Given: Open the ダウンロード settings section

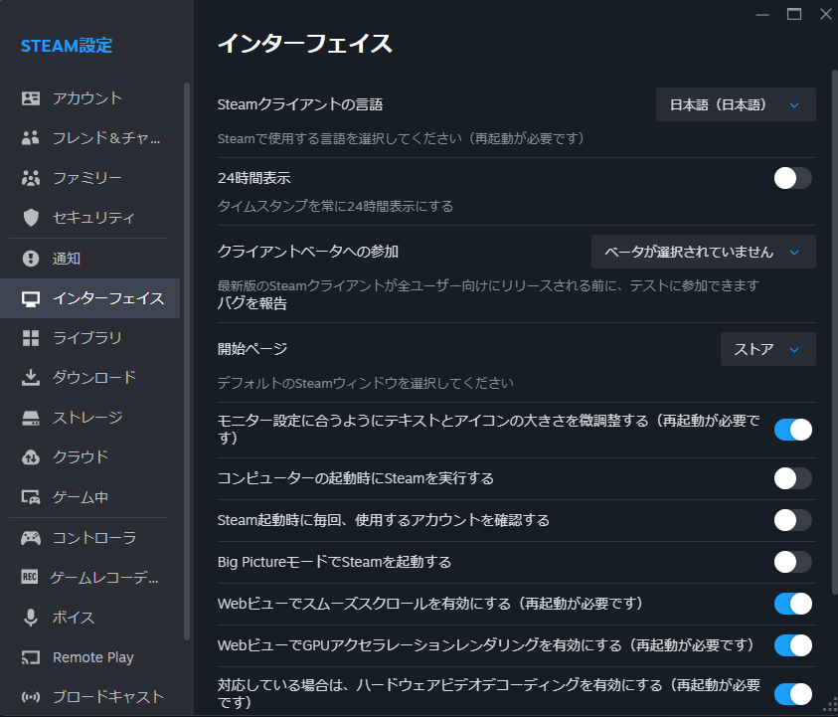Looking at the screenshot, I should tap(89, 378).
